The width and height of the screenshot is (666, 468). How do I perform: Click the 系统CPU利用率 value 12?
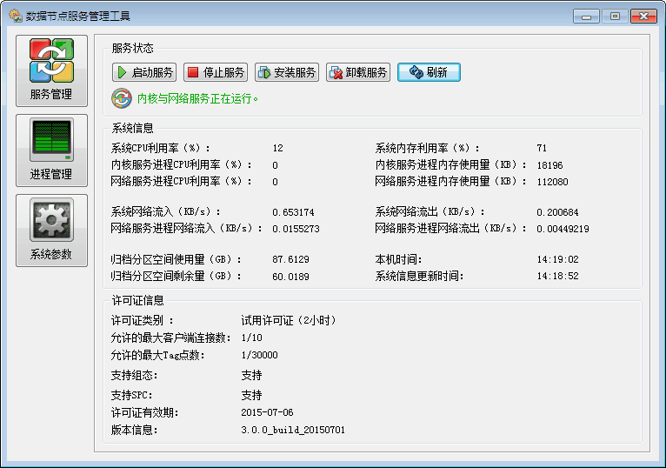pyautogui.click(x=277, y=149)
